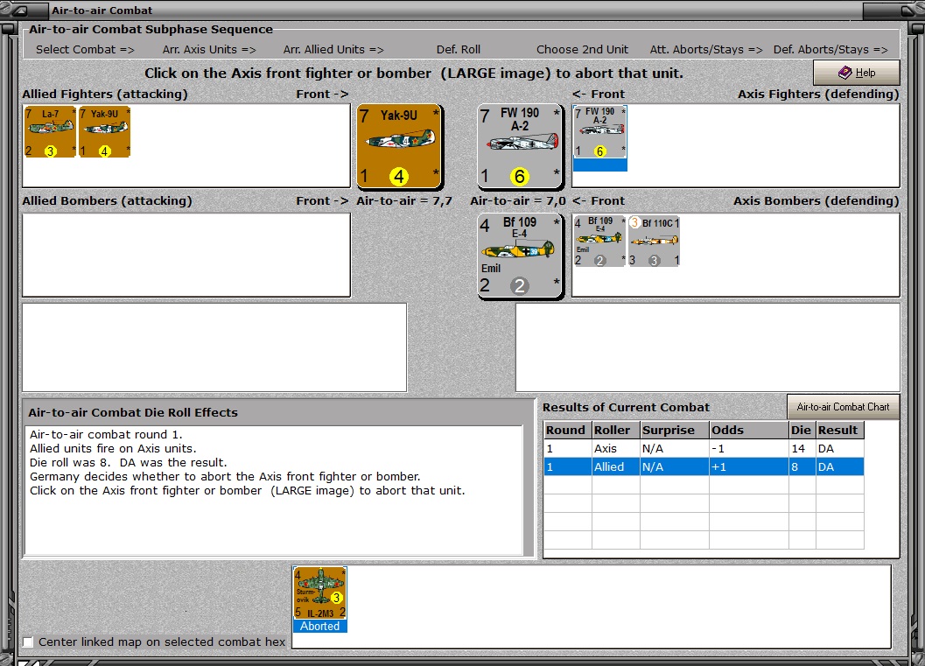Click 'Air-to-air = 7,7' strength label
Image resolution: width=925 pixels, height=666 pixels.
point(404,200)
